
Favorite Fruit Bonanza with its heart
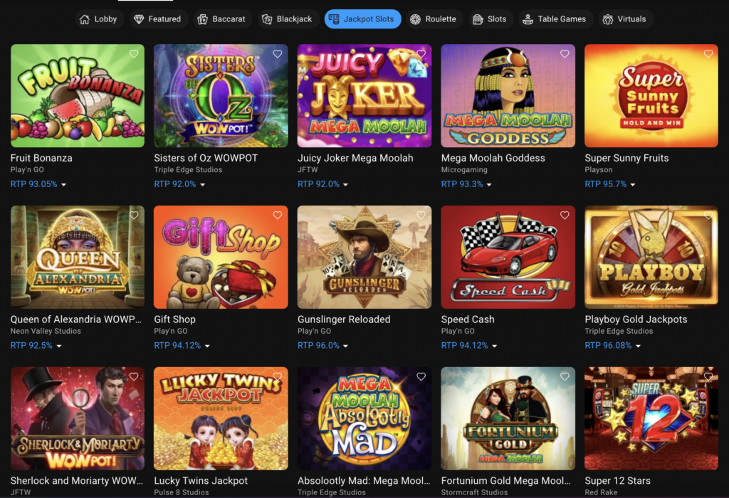click(x=134, y=54)
